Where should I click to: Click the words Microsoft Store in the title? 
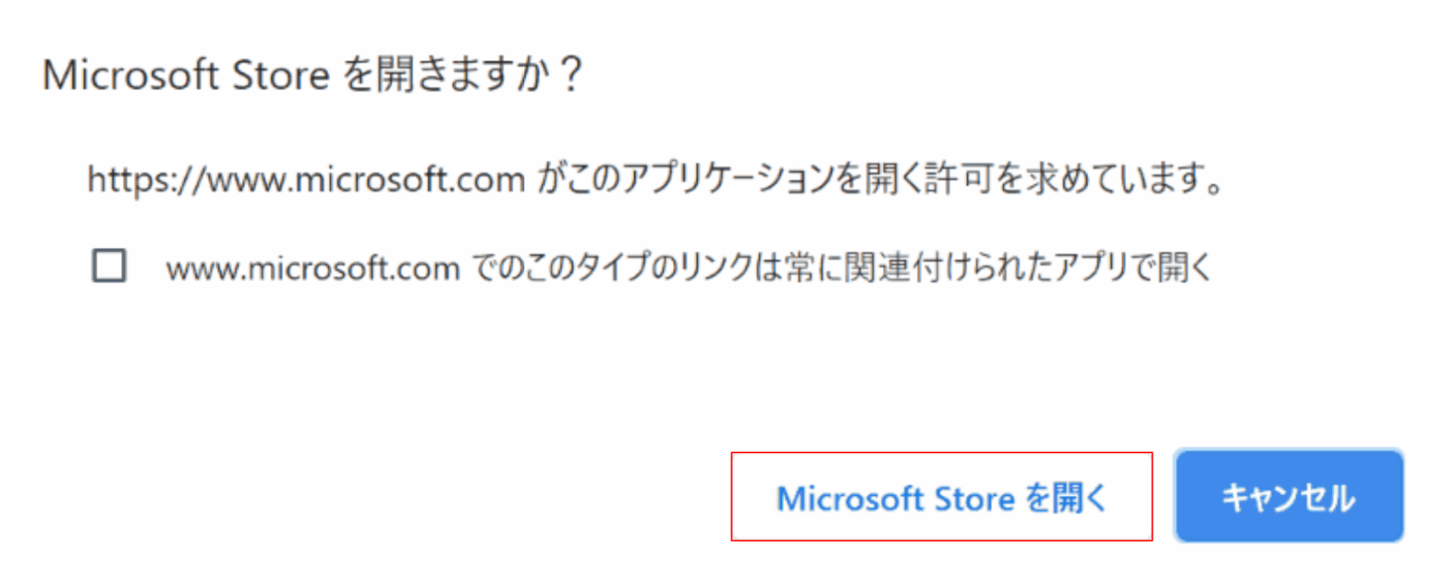point(185,76)
